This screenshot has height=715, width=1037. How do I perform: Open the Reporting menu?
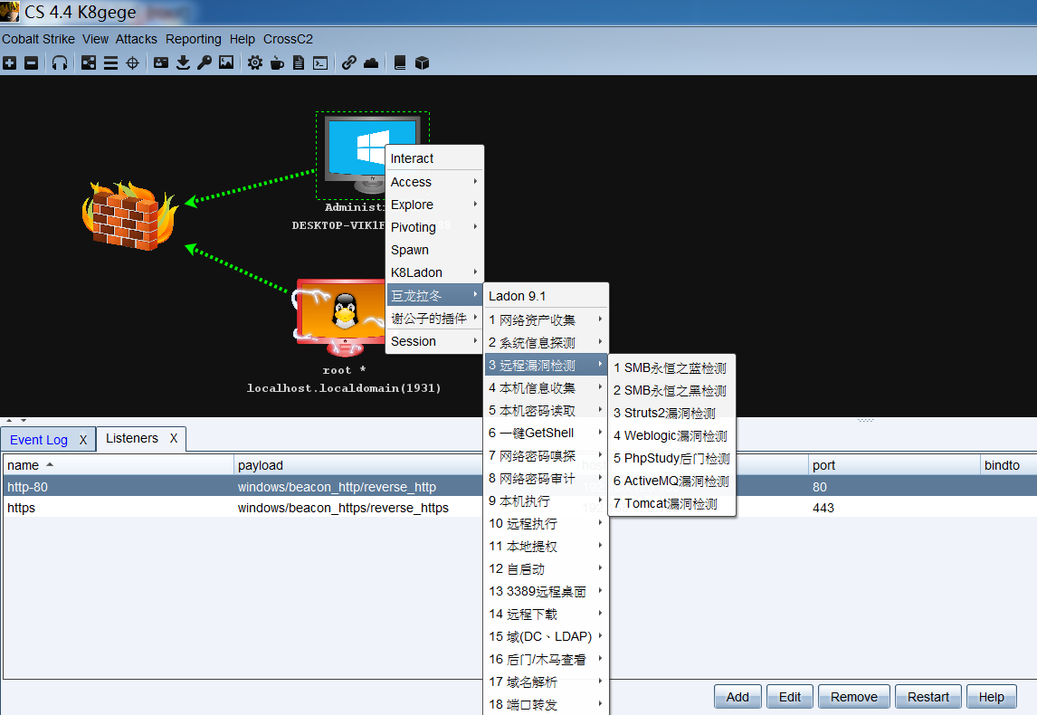193,39
